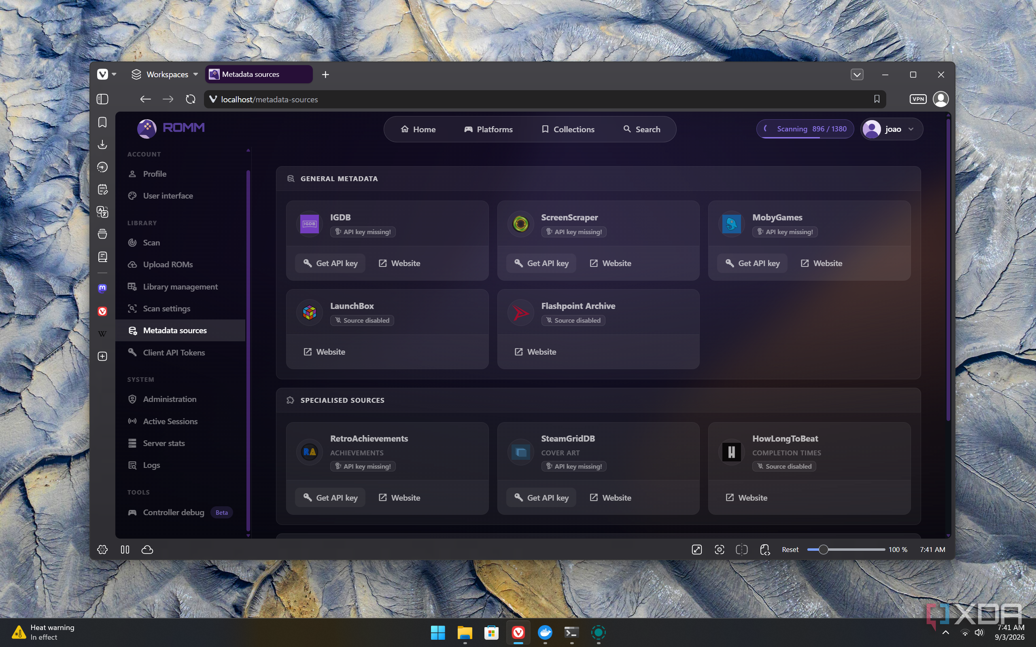Open Vivaldi bookmarks panel icon
This screenshot has height=647, width=1036.
tap(102, 123)
